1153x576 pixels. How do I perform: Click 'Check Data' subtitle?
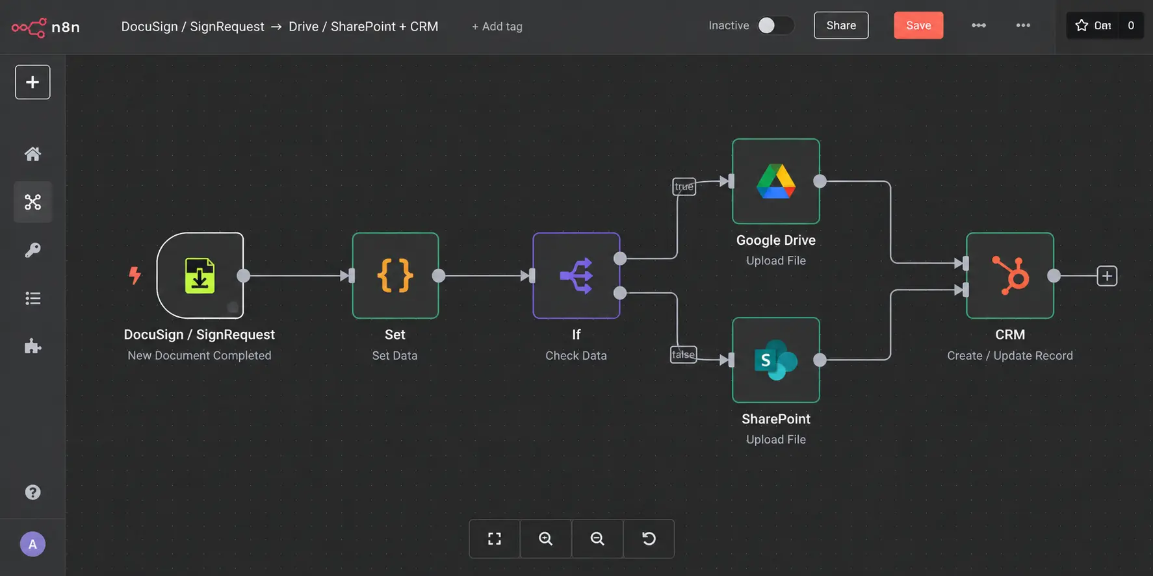[576, 355]
